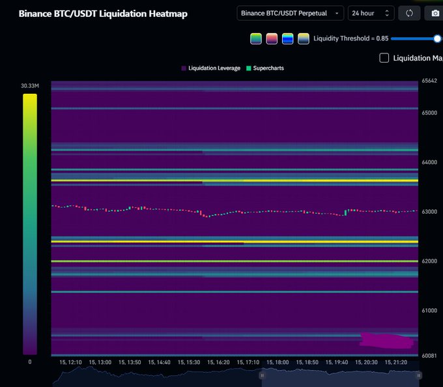Toggle the Liquidation Leverage legend item
Viewport: 443px width, 387px height.
pos(211,68)
